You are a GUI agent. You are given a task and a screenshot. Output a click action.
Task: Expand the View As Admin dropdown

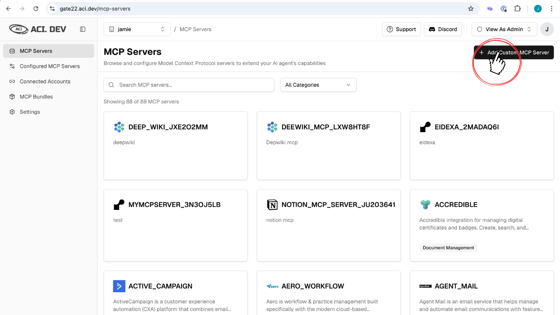coord(504,29)
